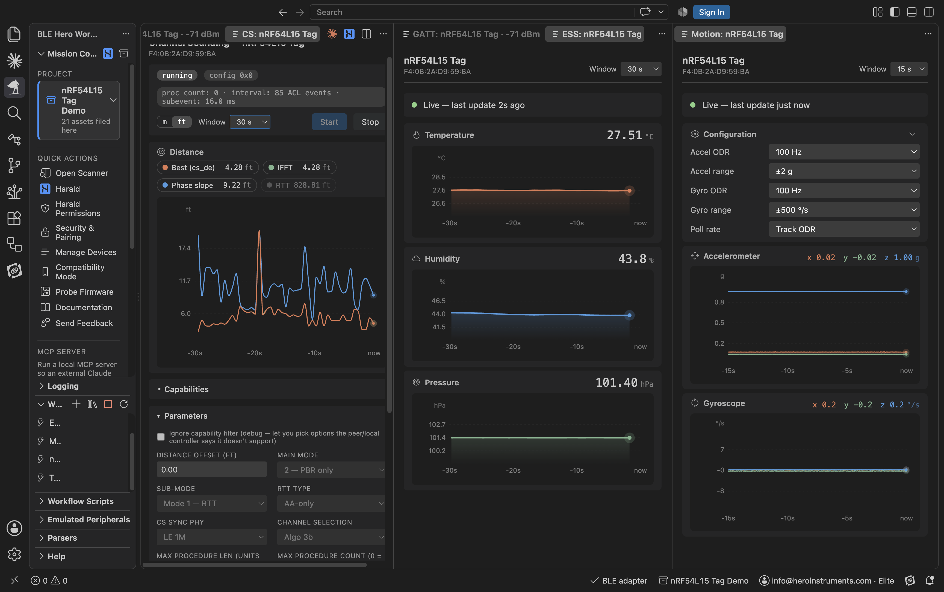Viewport: 944px width, 592px height.
Task: Click the Distance Offset input field
Action: (x=211, y=469)
